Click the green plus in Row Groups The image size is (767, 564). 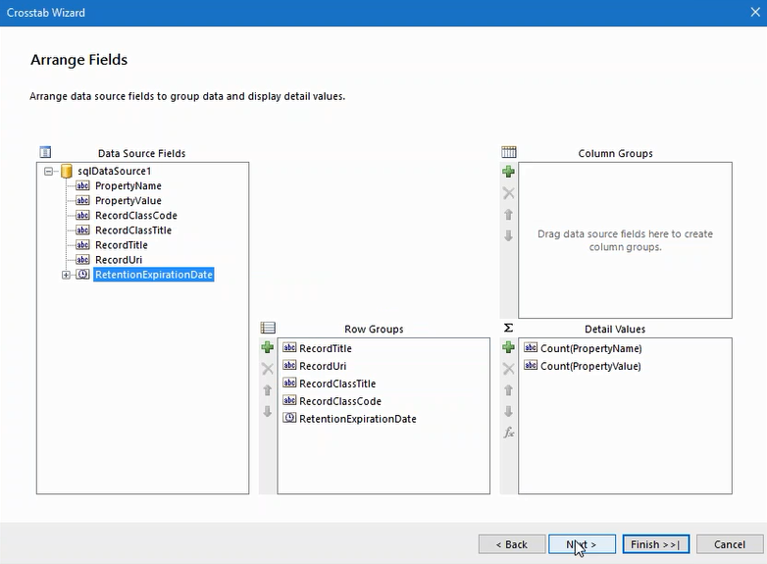tap(267, 347)
